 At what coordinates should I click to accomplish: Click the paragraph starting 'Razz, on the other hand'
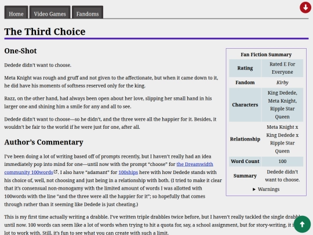point(108,103)
